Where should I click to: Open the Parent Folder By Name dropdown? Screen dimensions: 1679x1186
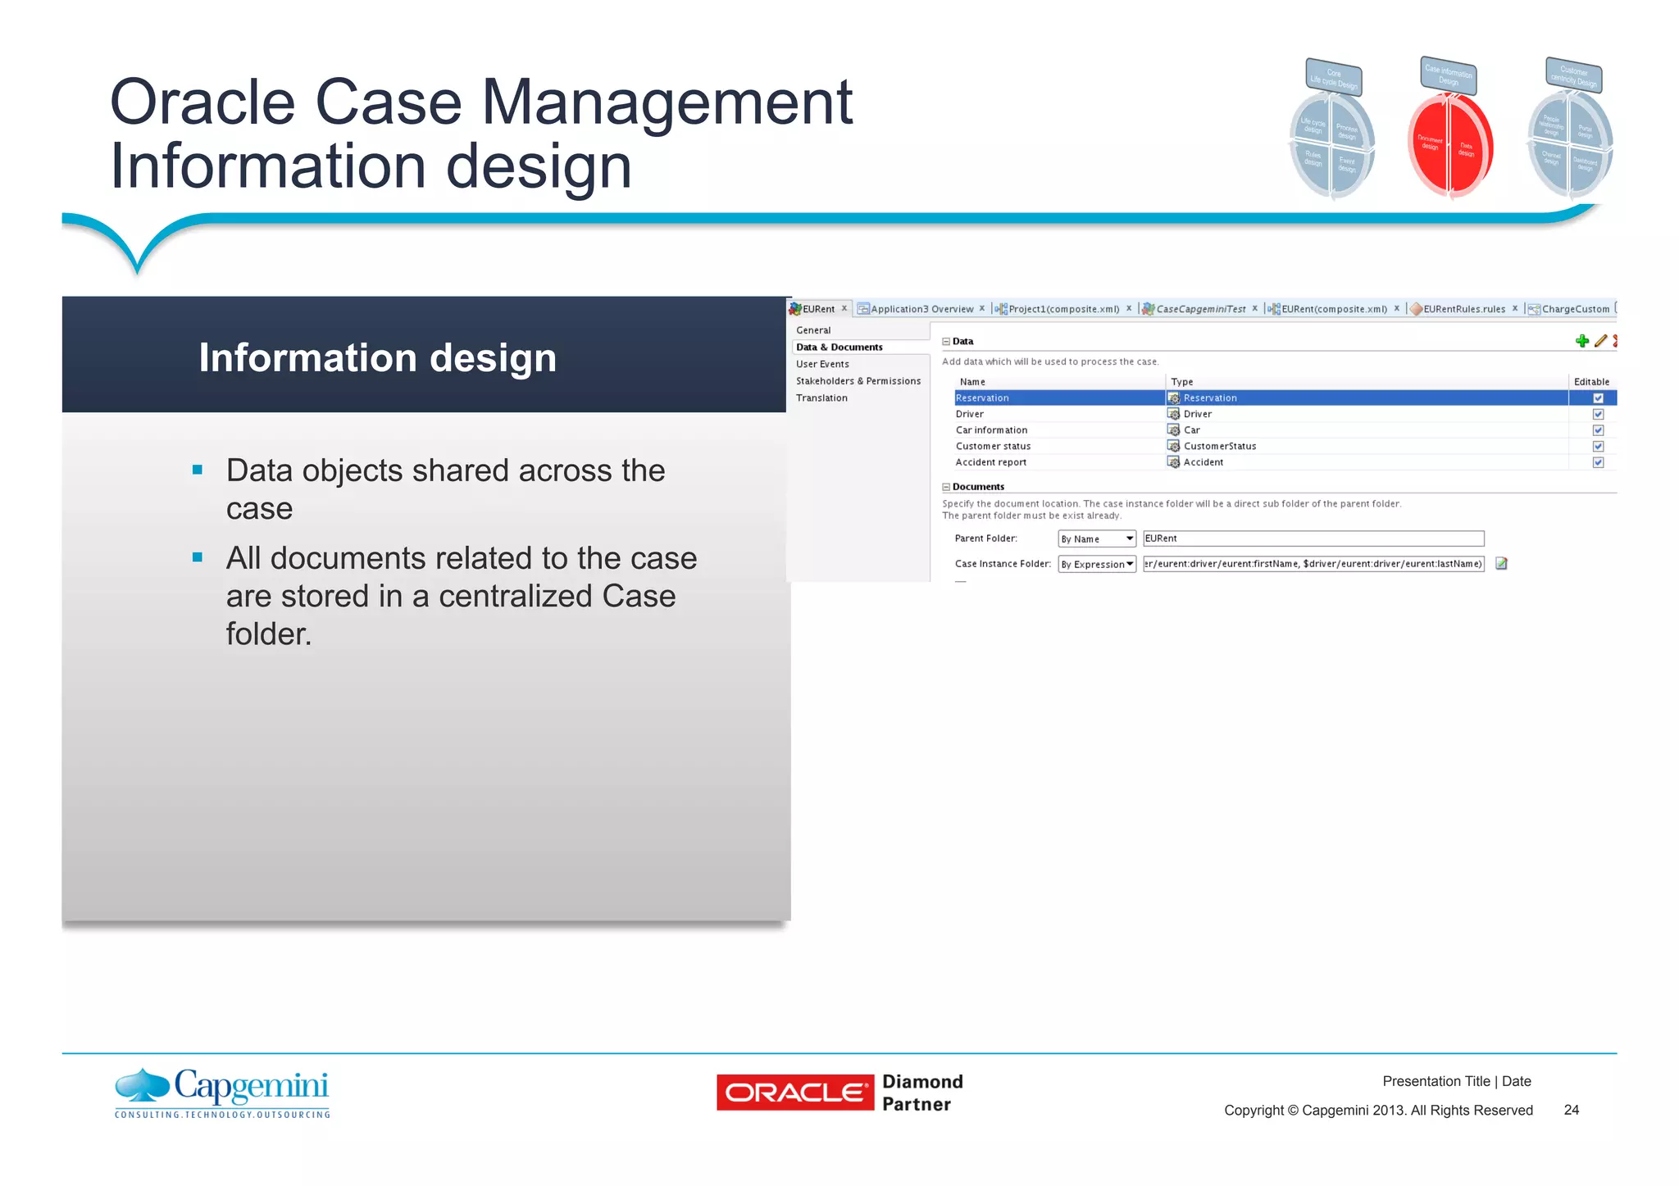tap(1097, 538)
